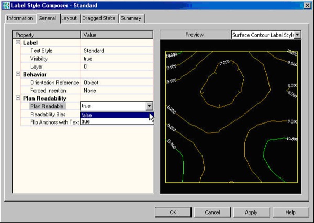Screen dimensions: 314x223
Task: Switch to the Information tab
Action: (20, 18)
